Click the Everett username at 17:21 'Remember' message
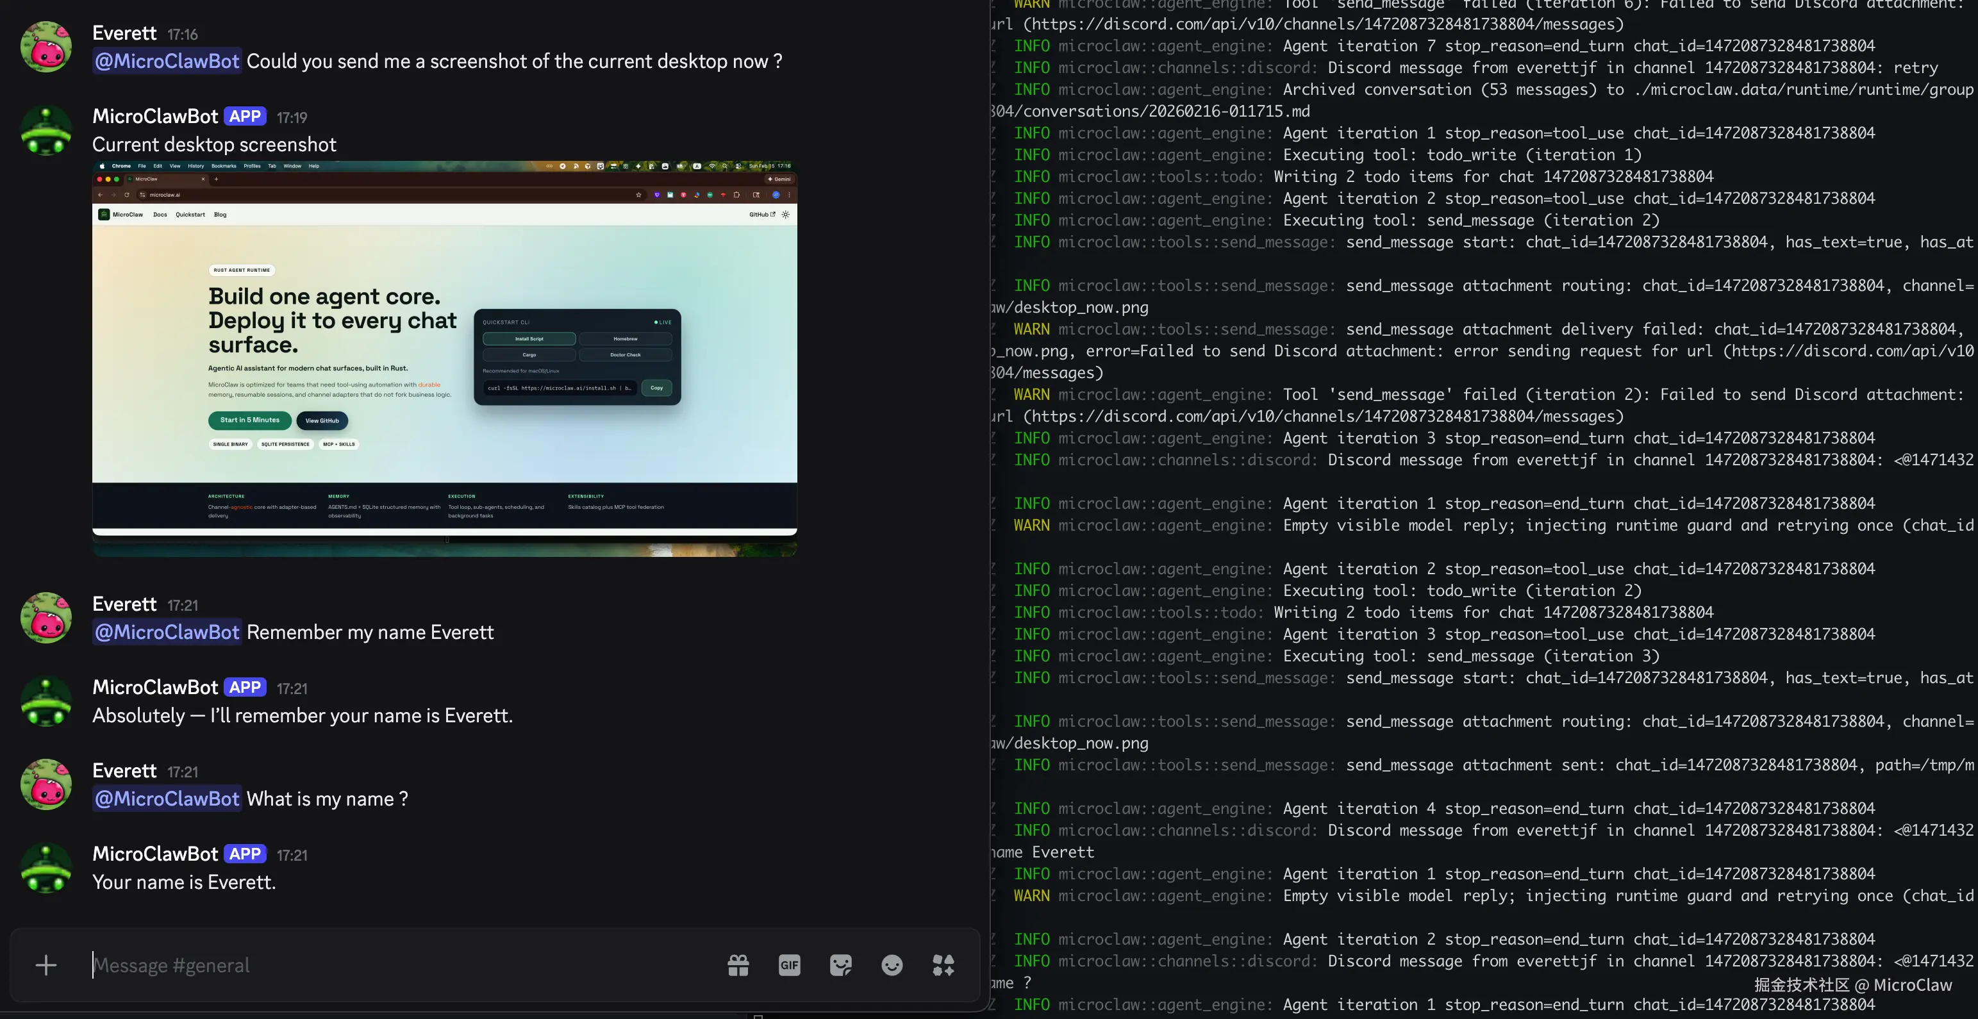Viewport: 1978px width, 1019px height. click(124, 604)
